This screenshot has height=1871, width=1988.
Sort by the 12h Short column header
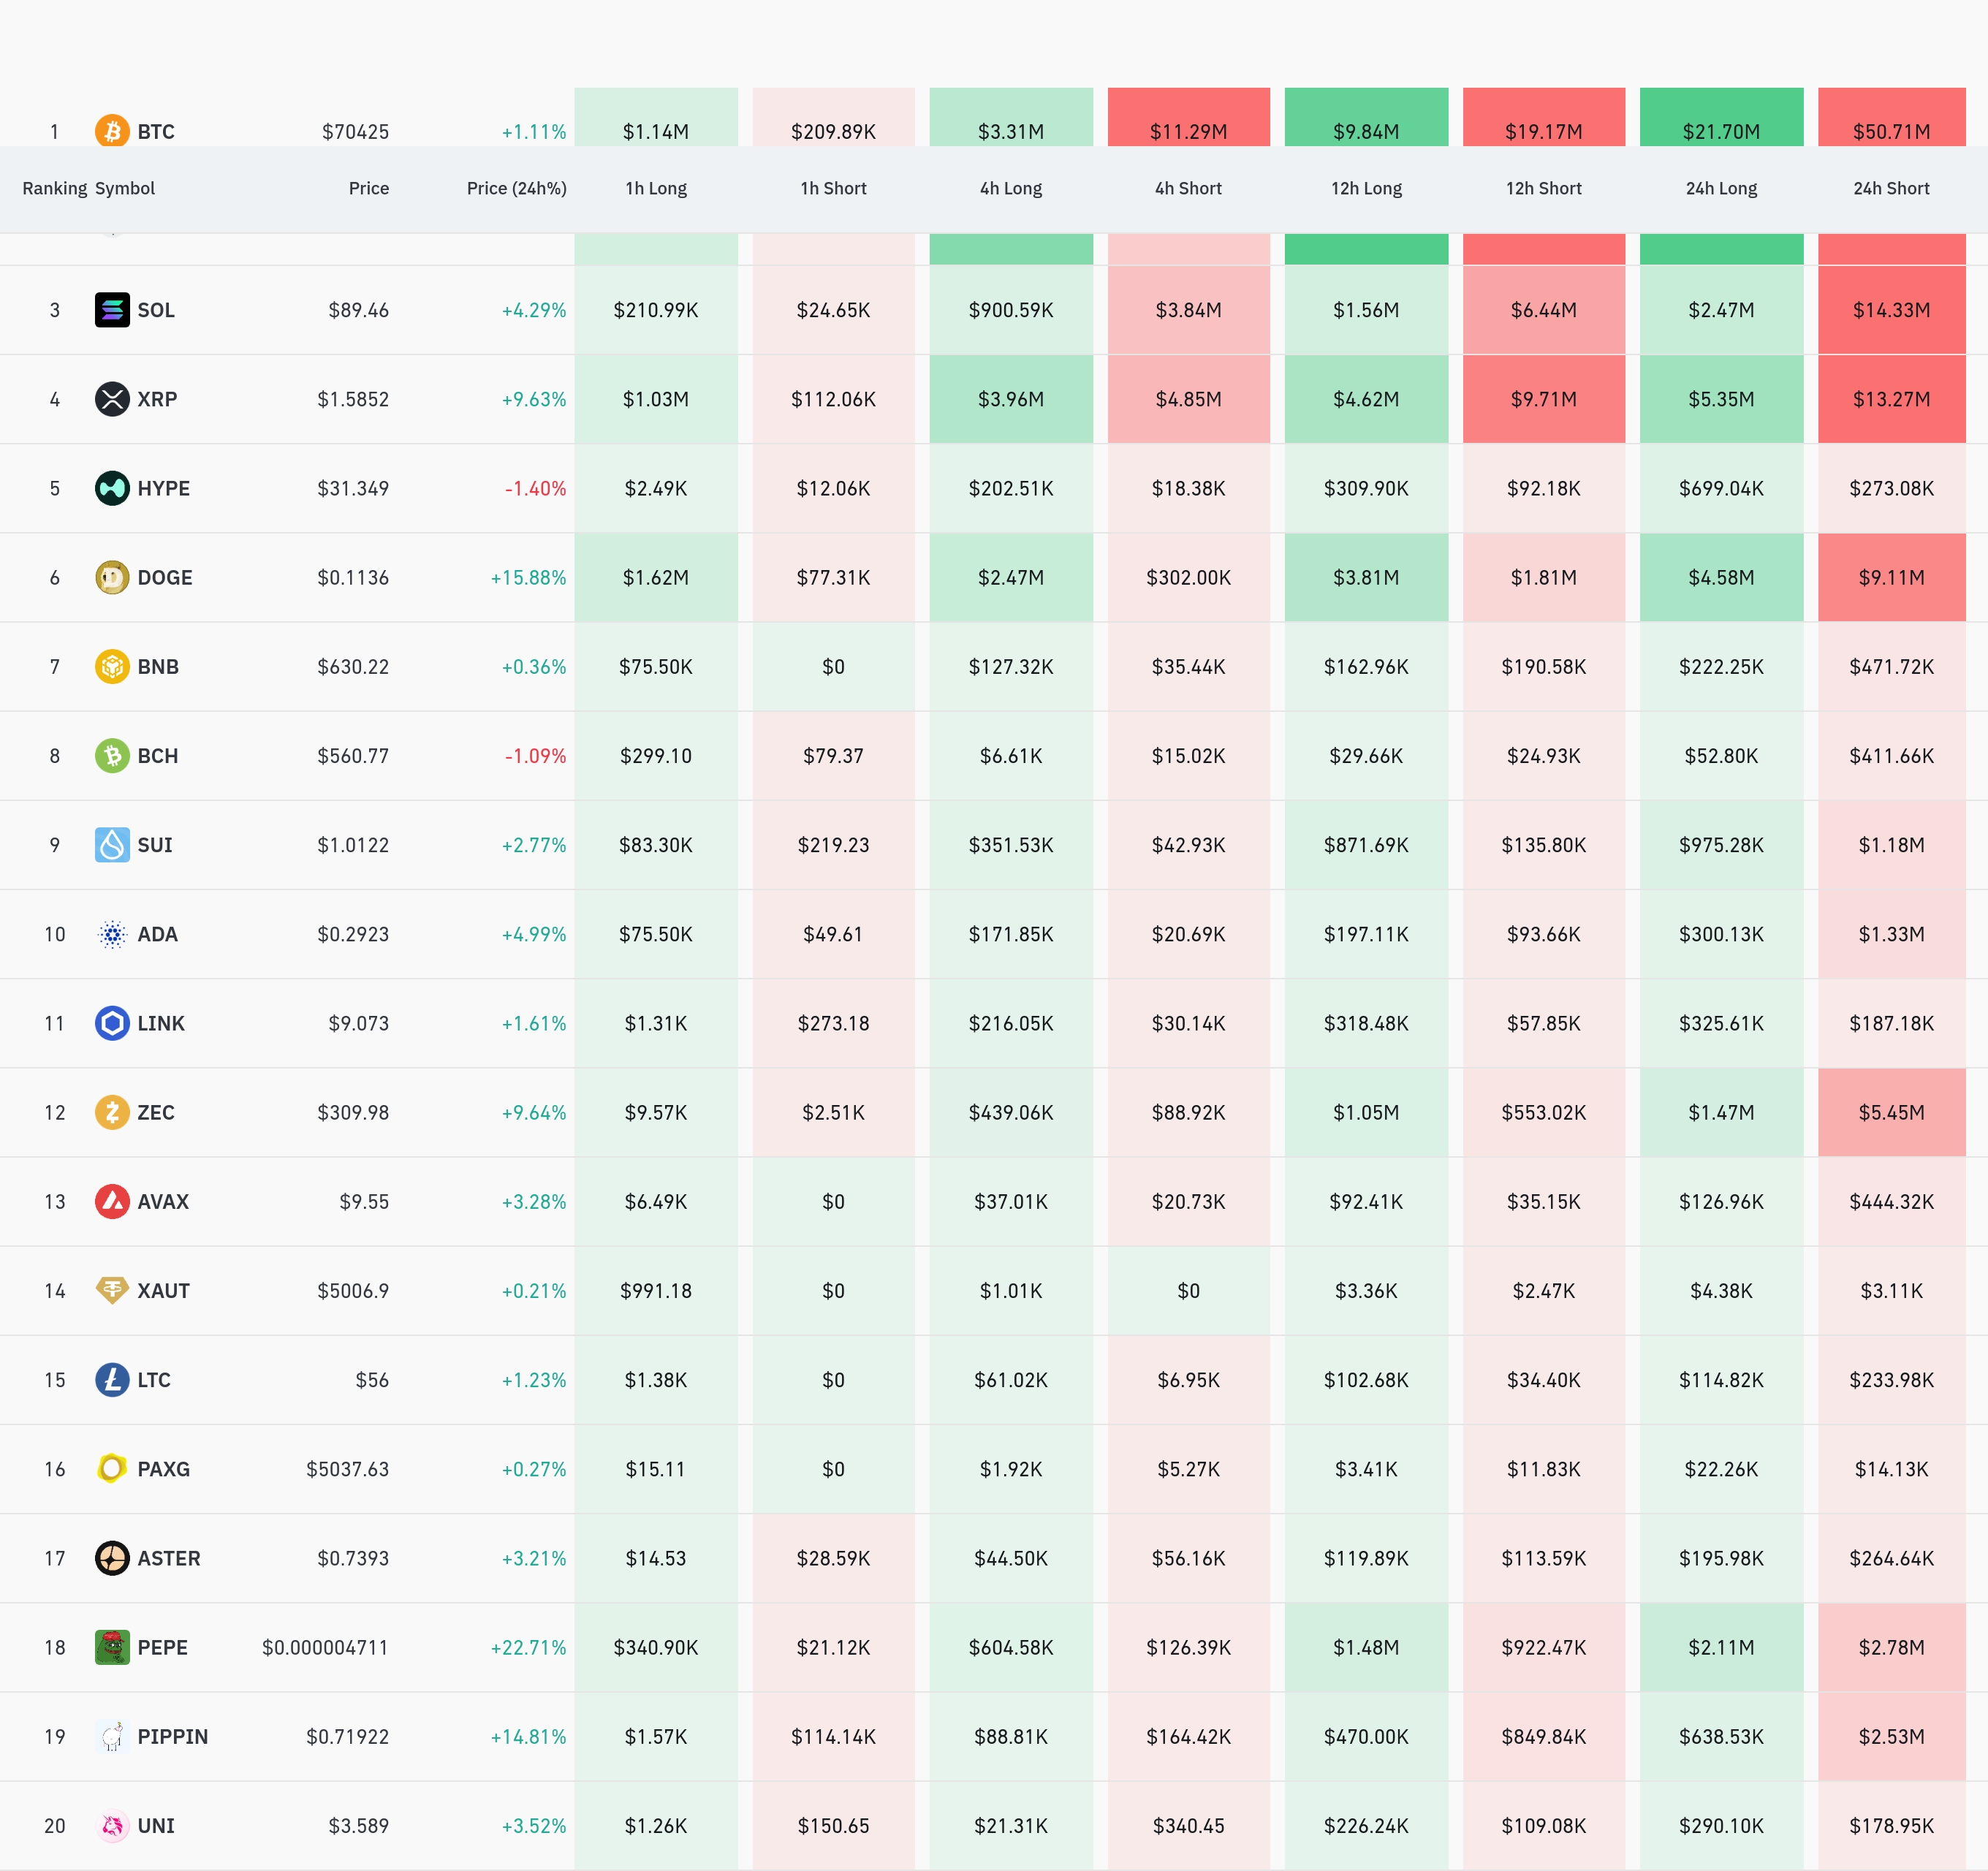click(x=1543, y=188)
